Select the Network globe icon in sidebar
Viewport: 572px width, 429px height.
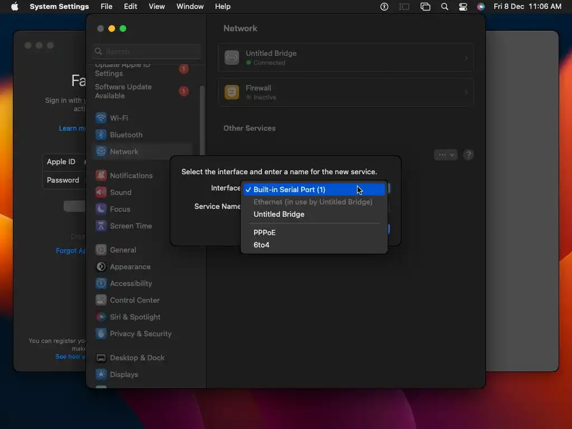[101, 151]
